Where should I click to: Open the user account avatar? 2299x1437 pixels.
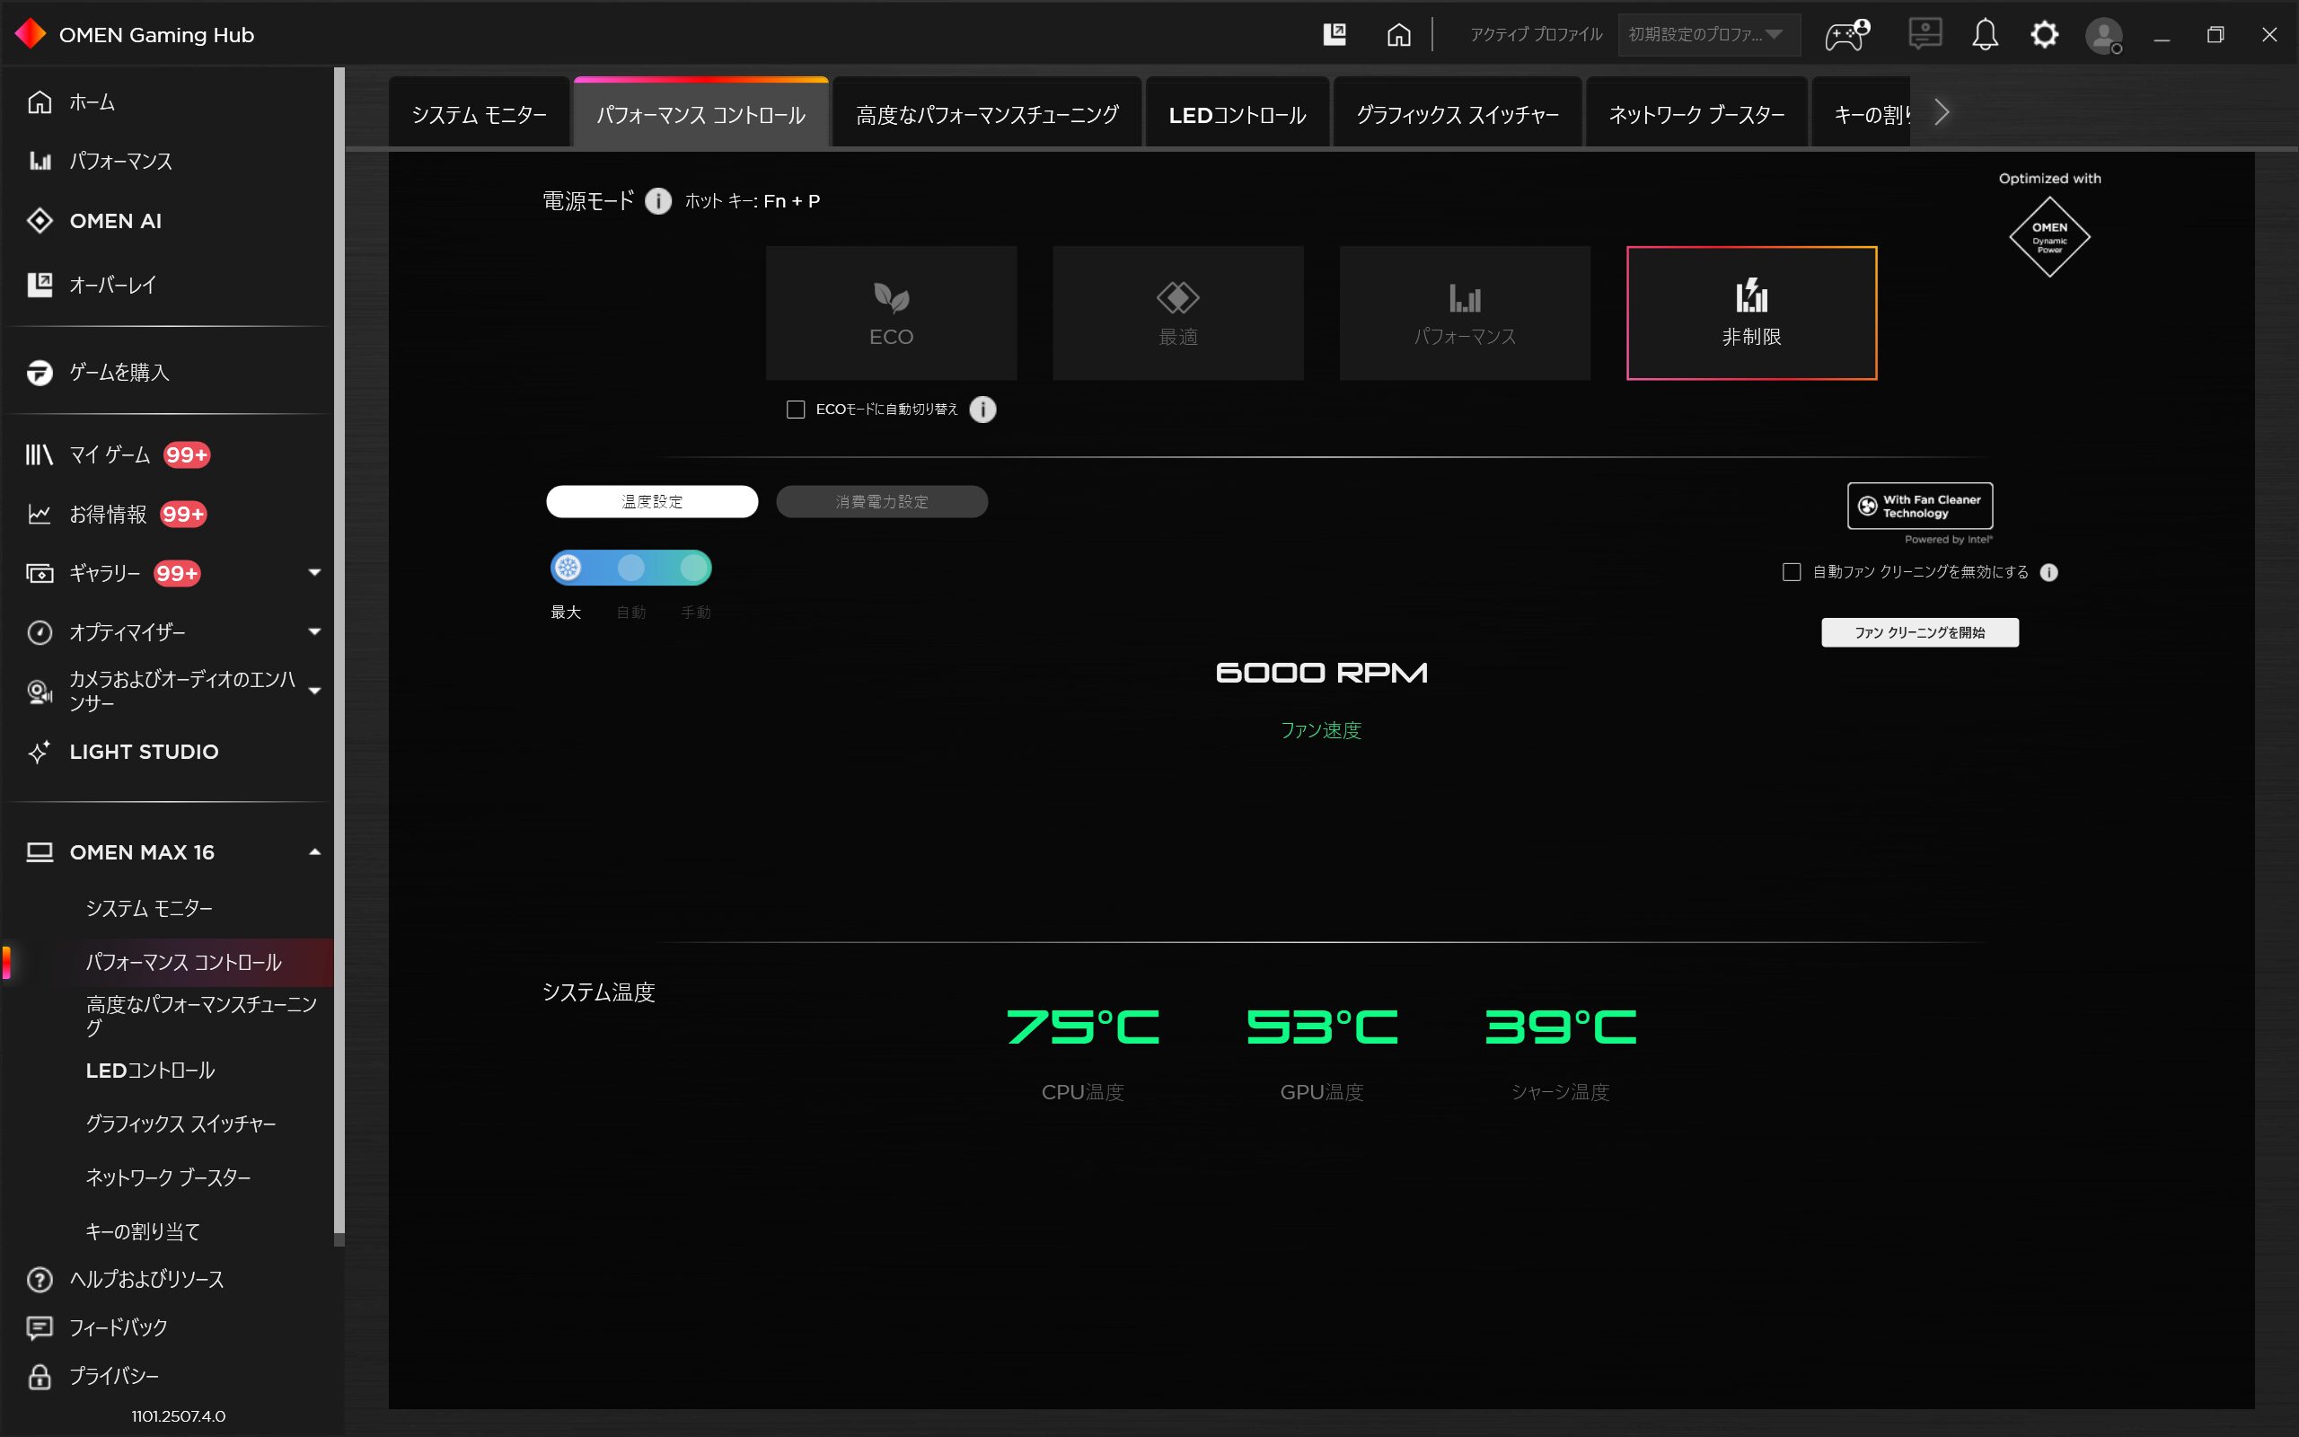click(2103, 36)
